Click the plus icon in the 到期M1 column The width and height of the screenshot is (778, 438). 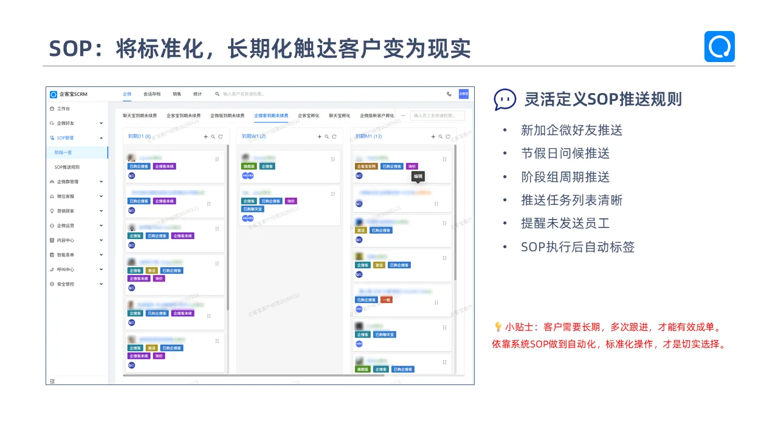(x=433, y=137)
